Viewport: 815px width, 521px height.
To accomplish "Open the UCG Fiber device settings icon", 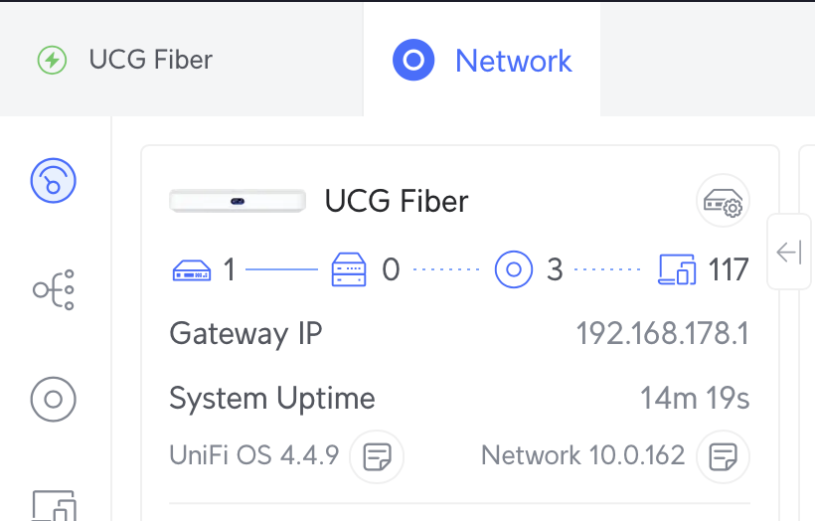I will 723,202.
